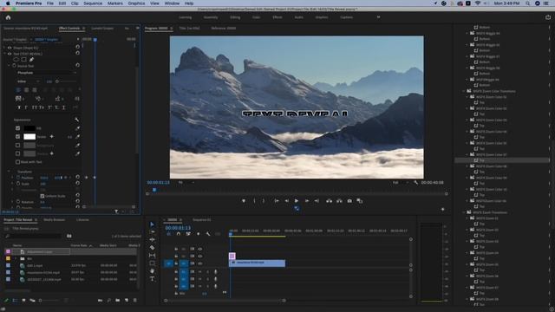This screenshot has height=312, width=555.
Task: Step back one frame in program monitor
Action: (287, 201)
